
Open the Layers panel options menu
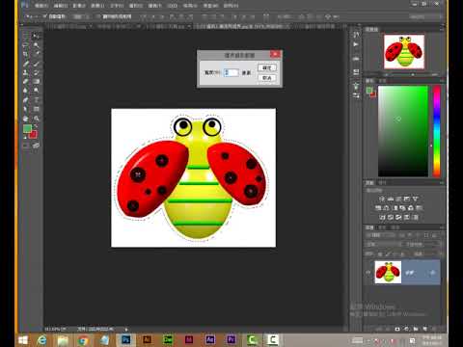[442, 227]
